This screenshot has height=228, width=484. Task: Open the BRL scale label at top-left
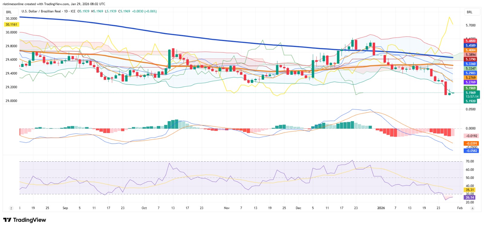point(11,12)
